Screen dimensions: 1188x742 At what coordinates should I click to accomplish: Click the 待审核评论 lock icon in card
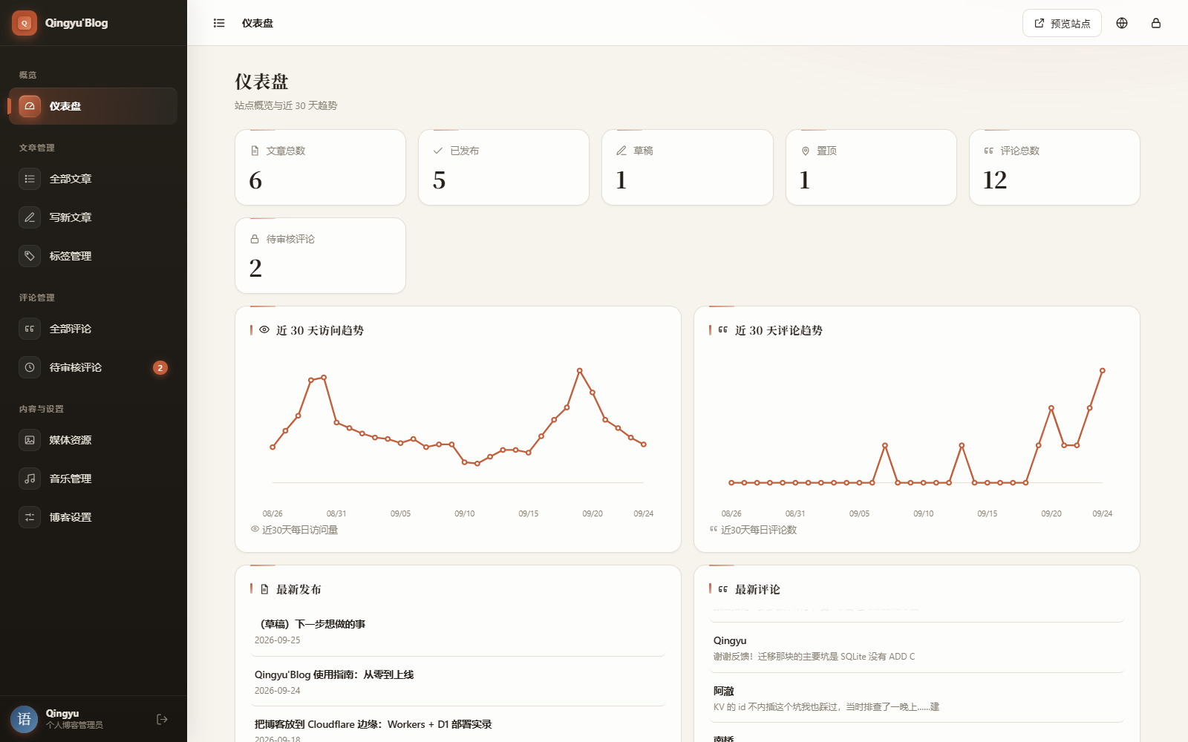(x=255, y=239)
